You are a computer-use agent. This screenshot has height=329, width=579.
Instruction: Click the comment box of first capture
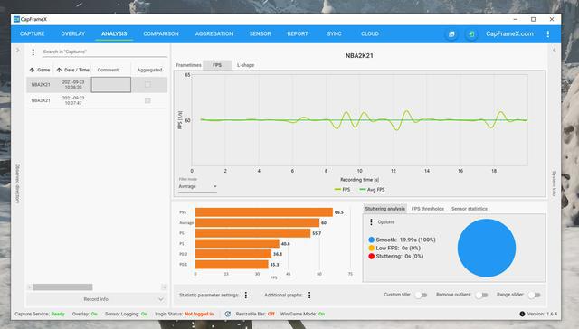click(x=111, y=84)
